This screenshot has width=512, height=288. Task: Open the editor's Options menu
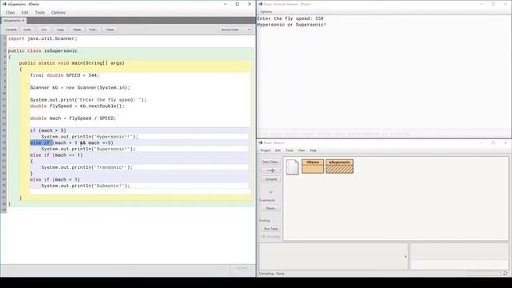click(x=58, y=13)
